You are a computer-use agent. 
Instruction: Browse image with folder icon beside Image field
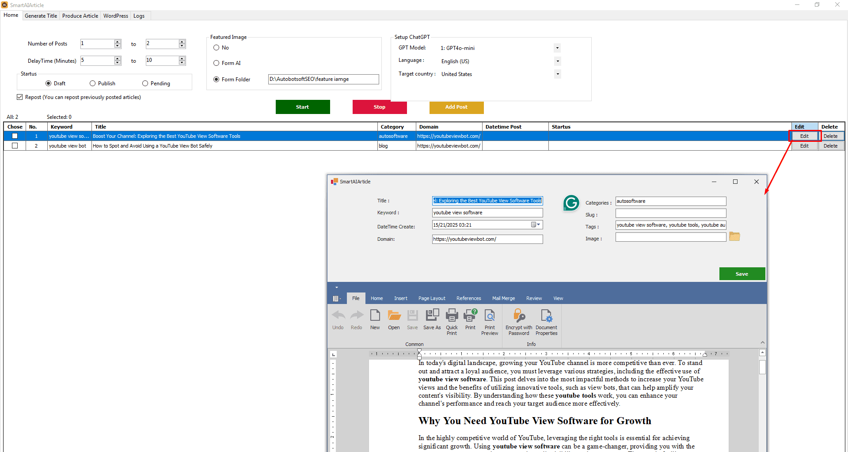[734, 237]
